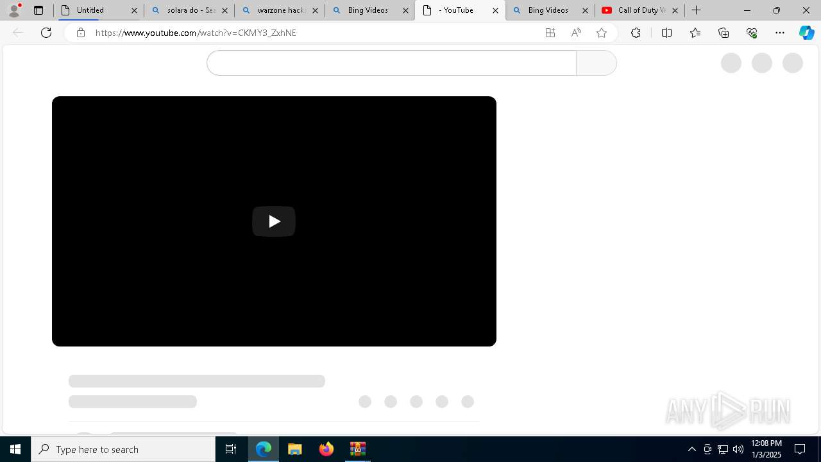Open Browser essentials
Image resolution: width=821 pixels, height=462 pixels.
pos(752,33)
